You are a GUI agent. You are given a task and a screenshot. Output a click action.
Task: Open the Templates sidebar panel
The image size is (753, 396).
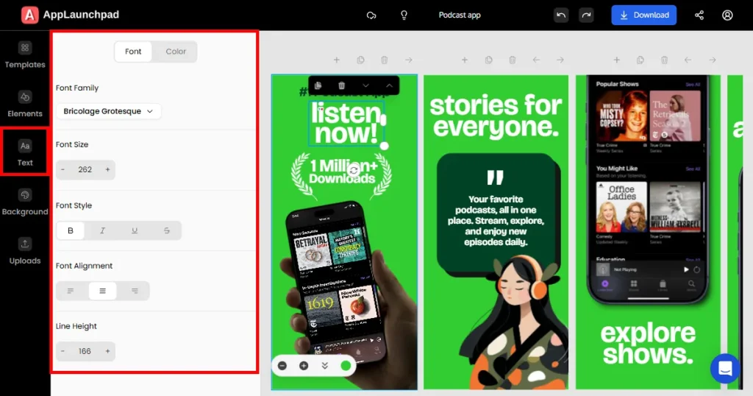coord(25,55)
